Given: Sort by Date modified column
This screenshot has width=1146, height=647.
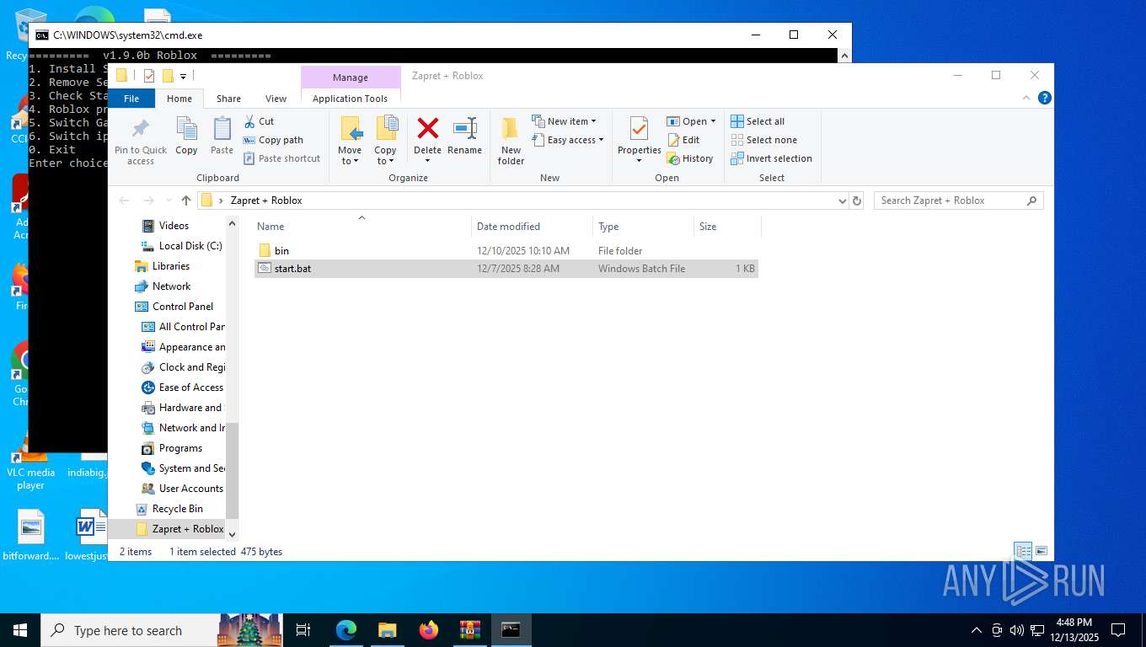Looking at the screenshot, I should point(532,226).
